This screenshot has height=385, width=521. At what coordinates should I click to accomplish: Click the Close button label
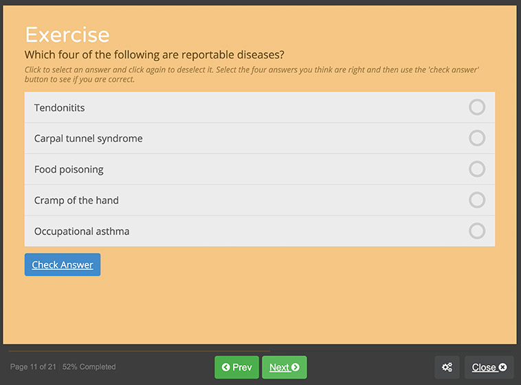coord(484,367)
